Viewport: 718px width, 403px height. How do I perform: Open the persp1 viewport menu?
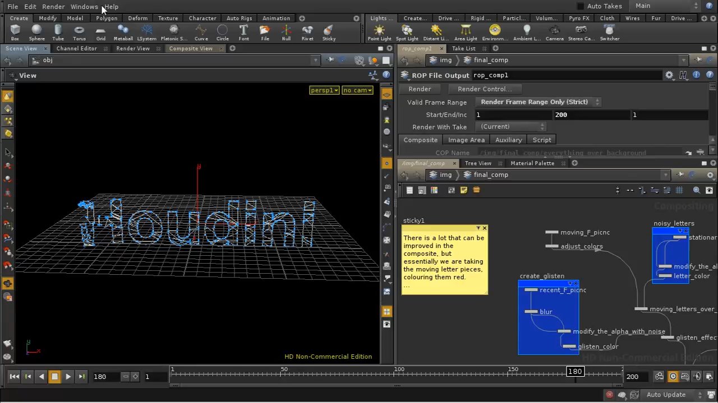(x=324, y=90)
